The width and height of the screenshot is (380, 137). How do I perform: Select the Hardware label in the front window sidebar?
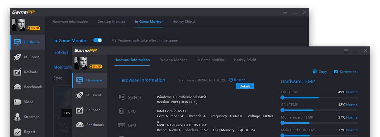coord(94,80)
